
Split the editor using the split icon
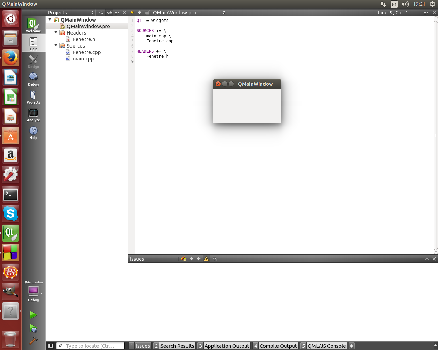pos(426,12)
